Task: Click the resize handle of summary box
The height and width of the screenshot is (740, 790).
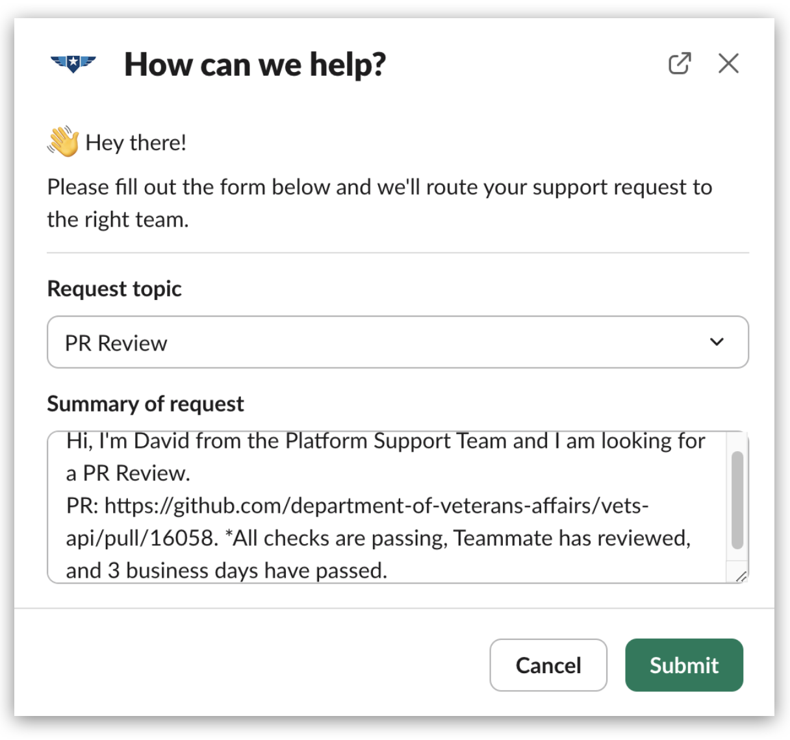Action: coord(741,576)
